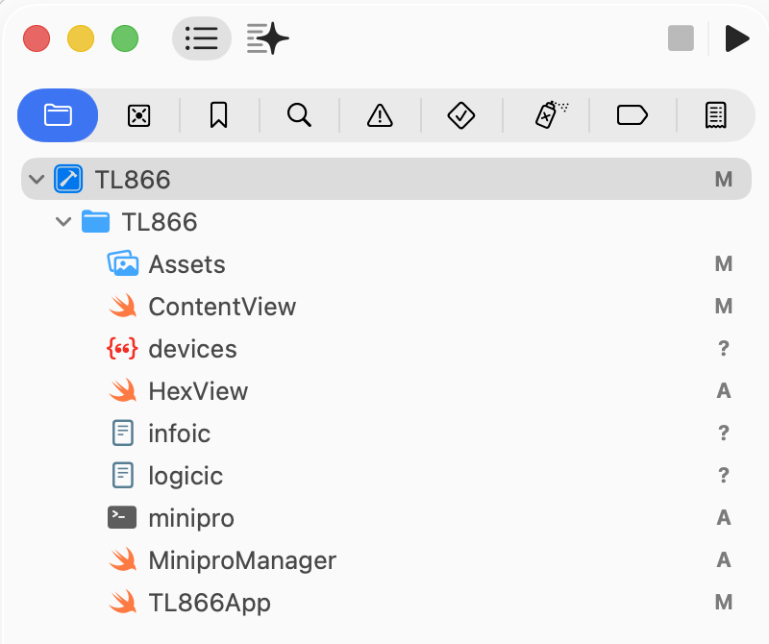Open the Breakpoint navigator tag icon

632,115
